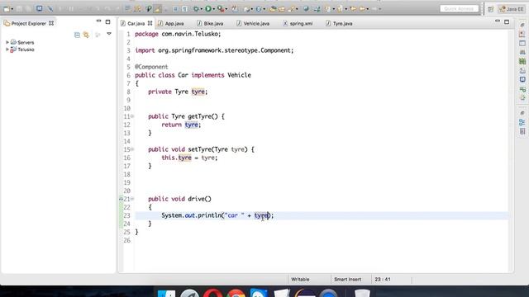Click the println call on line 23
Image resolution: width=529 pixels, height=297 pixels.
[209, 215]
